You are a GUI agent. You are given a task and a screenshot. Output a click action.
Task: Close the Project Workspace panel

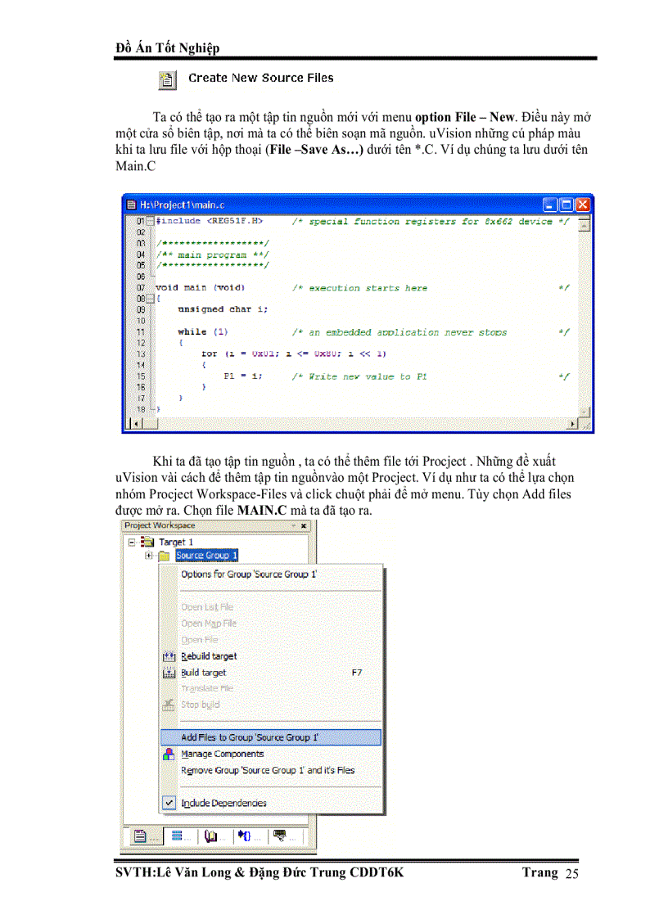pyautogui.click(x=304, y=525)
